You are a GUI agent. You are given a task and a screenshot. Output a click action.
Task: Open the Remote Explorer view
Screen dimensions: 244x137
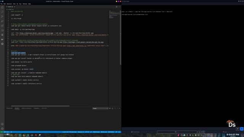tap(2, 30)
